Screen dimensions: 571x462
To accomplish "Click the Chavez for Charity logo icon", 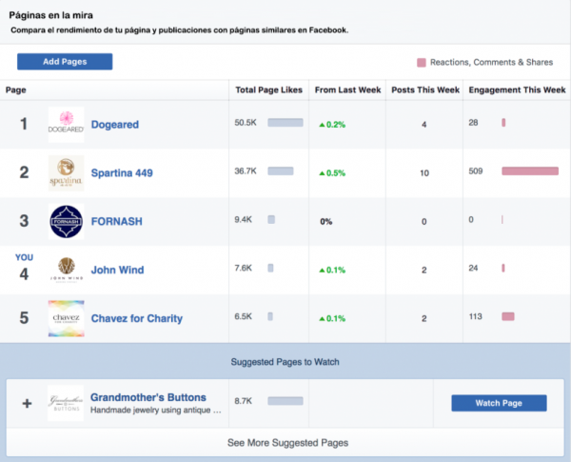I will (x=66, y=318).
